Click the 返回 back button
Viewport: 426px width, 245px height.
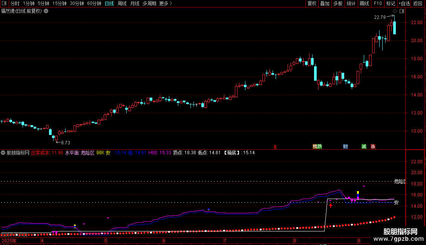(x=418, y=3)
